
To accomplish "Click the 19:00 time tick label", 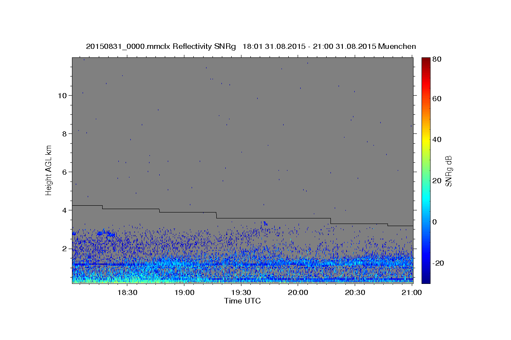I will (184, 293).
